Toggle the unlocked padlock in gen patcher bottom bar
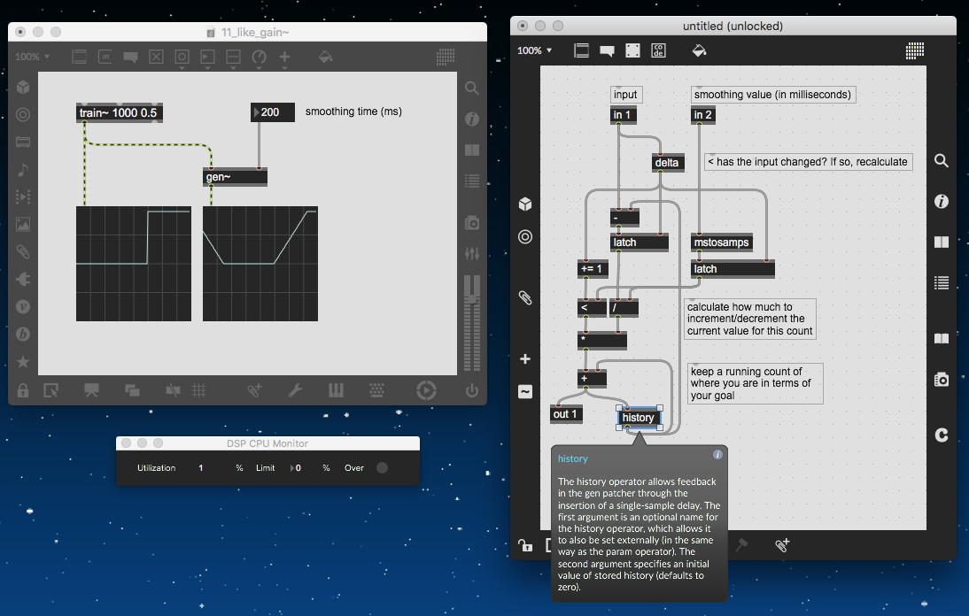Image resolution: width=969 pixels, height=616 pixels. coord(524,545)
